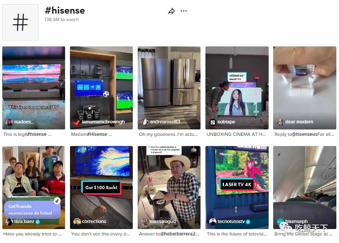Click the #hisense page title
Screen dimensions: 339x243
(65, 10)
